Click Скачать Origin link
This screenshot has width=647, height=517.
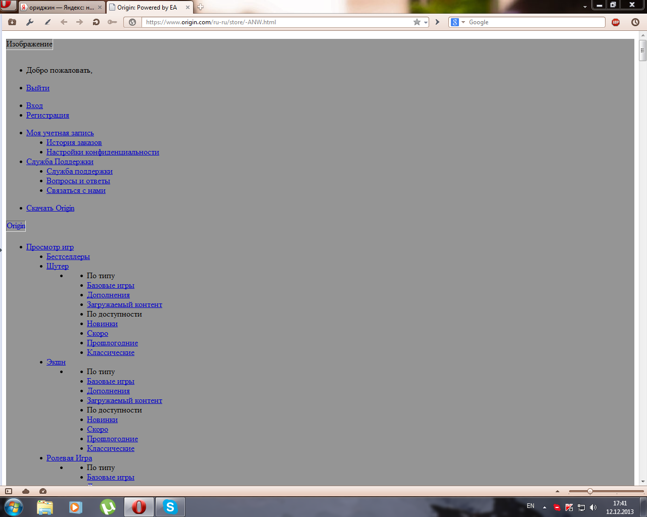click(50, 208)
